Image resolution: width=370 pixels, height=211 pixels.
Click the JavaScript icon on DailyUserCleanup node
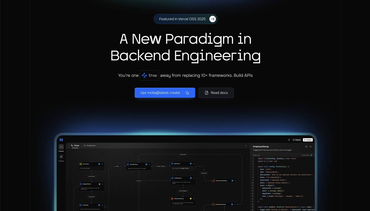(x=191, y=198)
